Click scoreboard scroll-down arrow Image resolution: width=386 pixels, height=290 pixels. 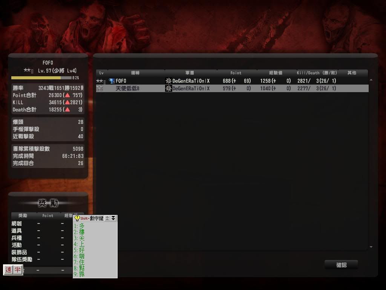click(371, 247)
